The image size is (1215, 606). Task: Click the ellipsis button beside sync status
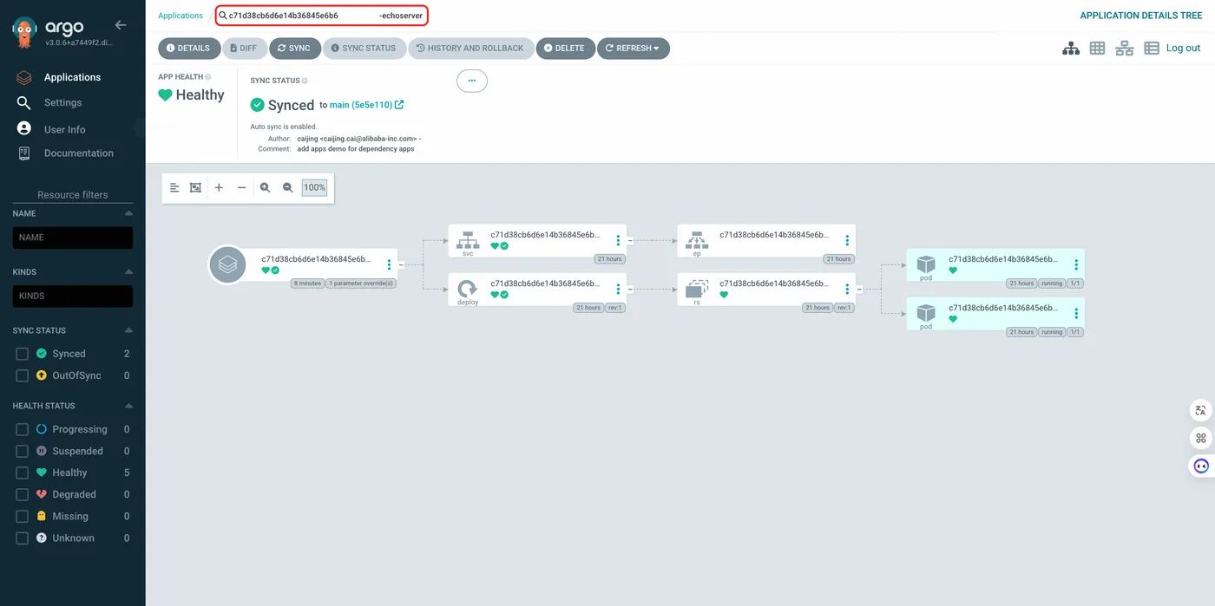pyautogui.click(x=471, y=81)
